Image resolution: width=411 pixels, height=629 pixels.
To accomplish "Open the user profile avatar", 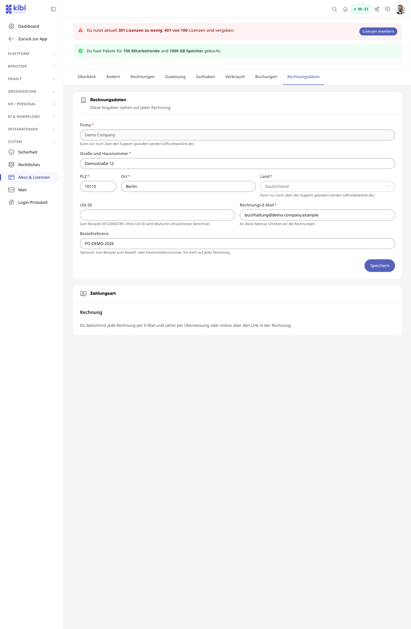I will 400,9.
